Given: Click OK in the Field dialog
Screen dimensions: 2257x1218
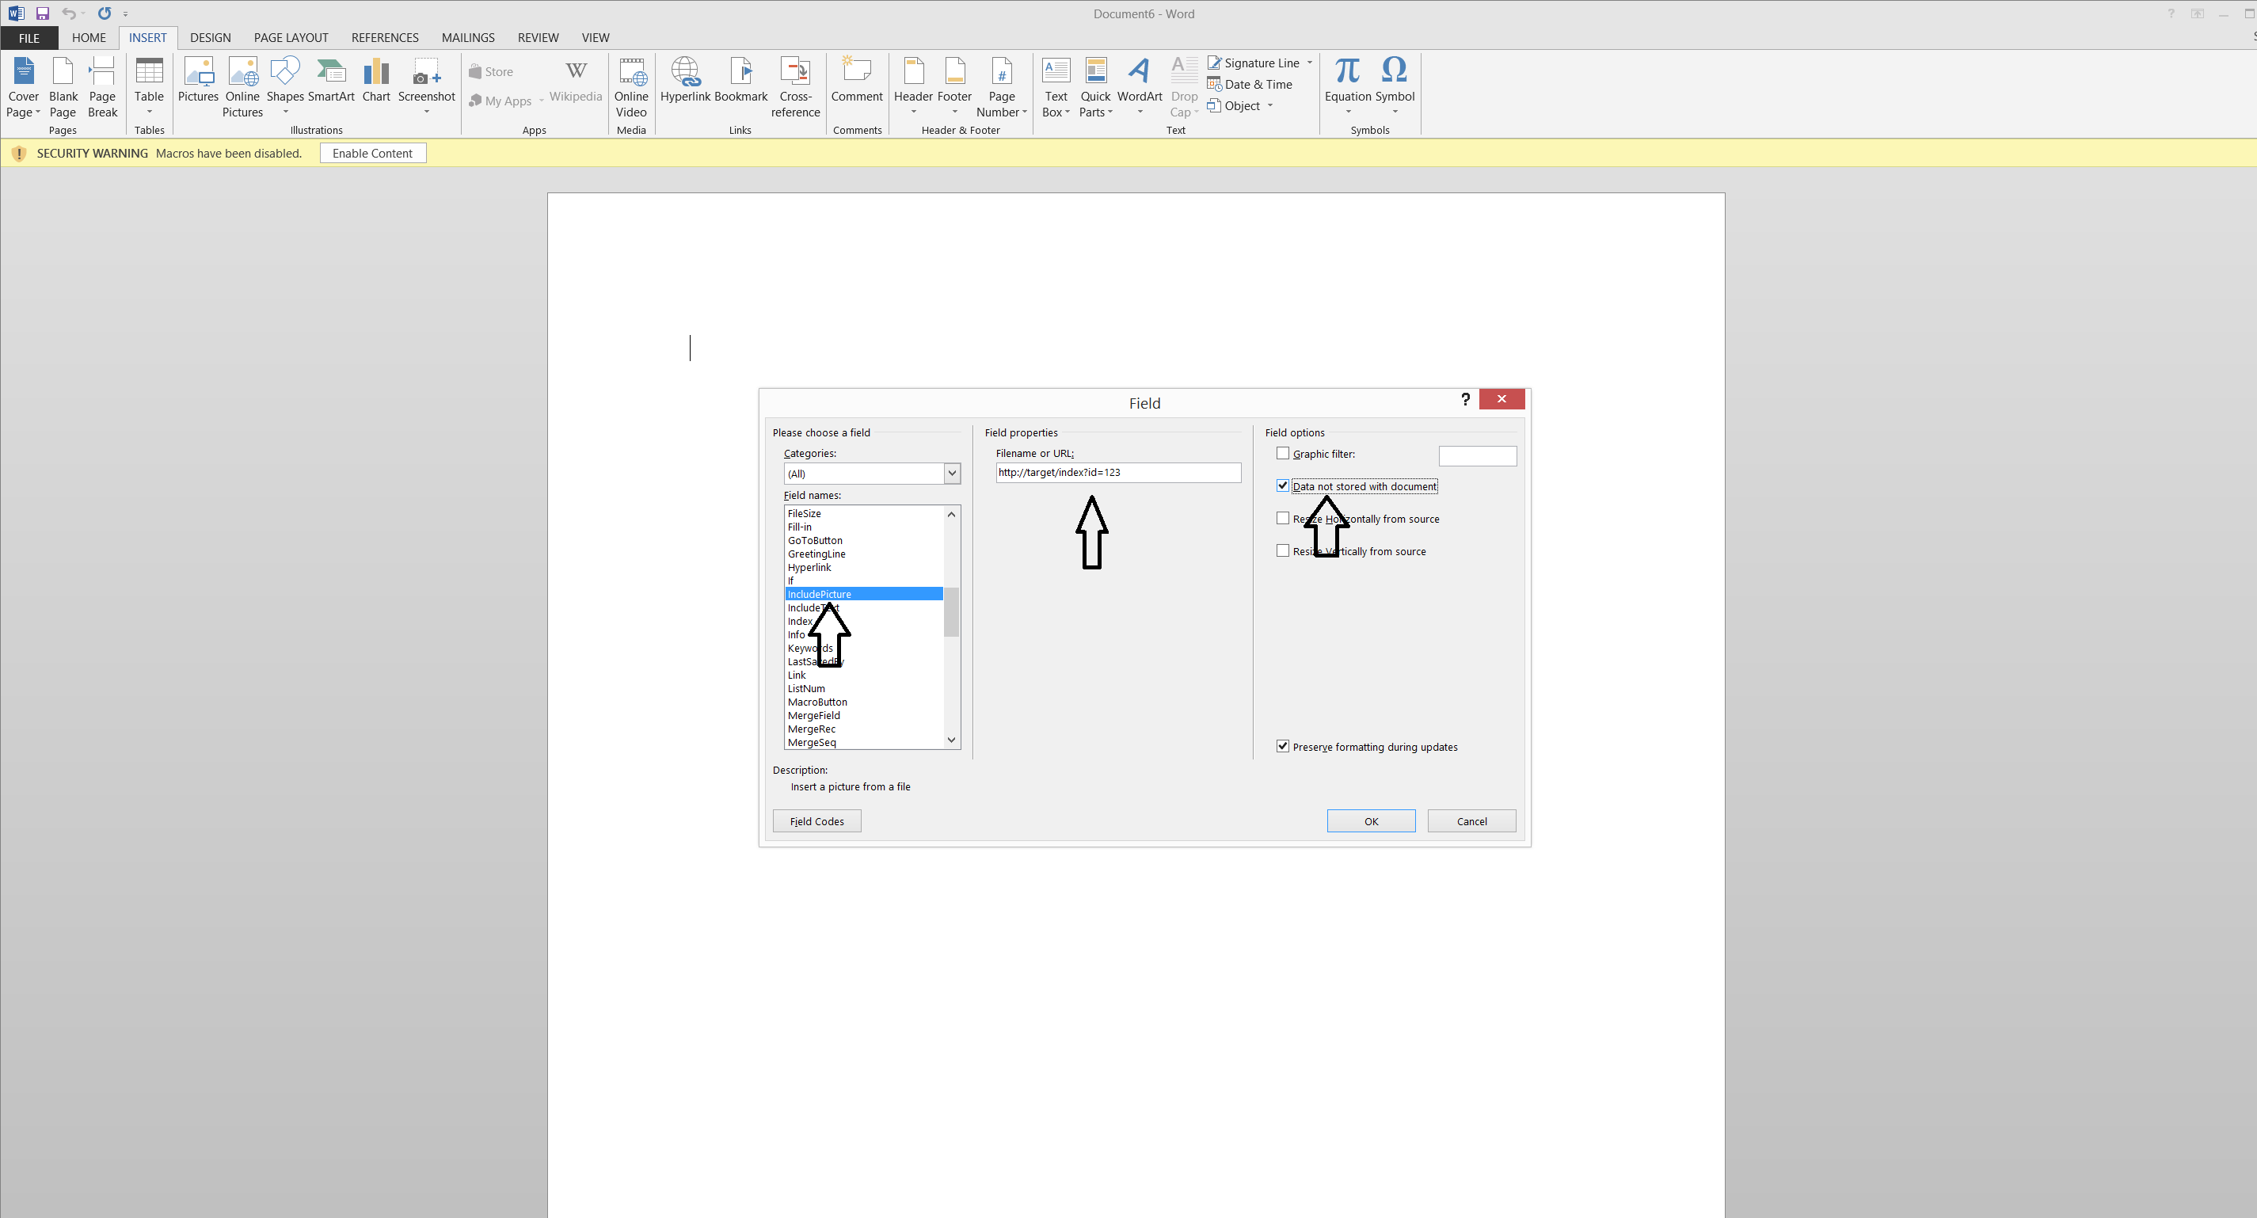Looking at the screenshot, I should [1370, 821].
